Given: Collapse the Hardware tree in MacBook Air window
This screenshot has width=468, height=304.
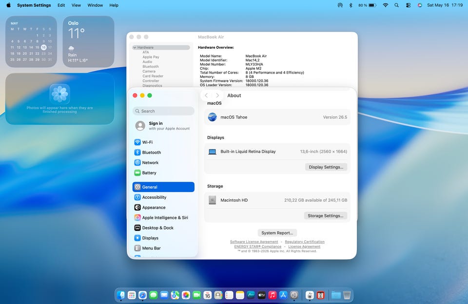Looking at the screenshot, I should [x=135, y=47].
